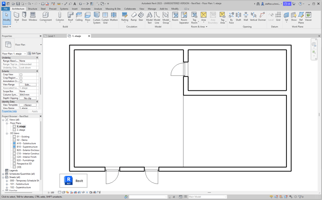Click the Room tool

click(x=175, y=16)
